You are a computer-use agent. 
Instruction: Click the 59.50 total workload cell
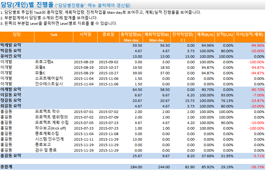tap(137, 46)
